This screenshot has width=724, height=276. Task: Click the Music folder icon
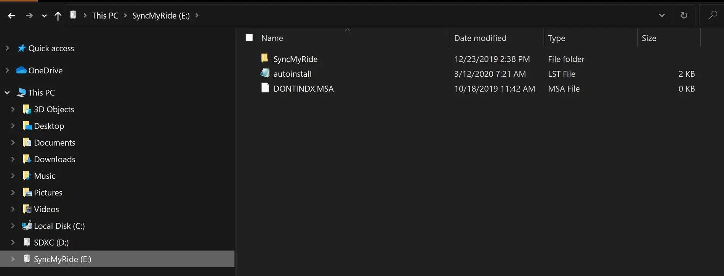27,176
